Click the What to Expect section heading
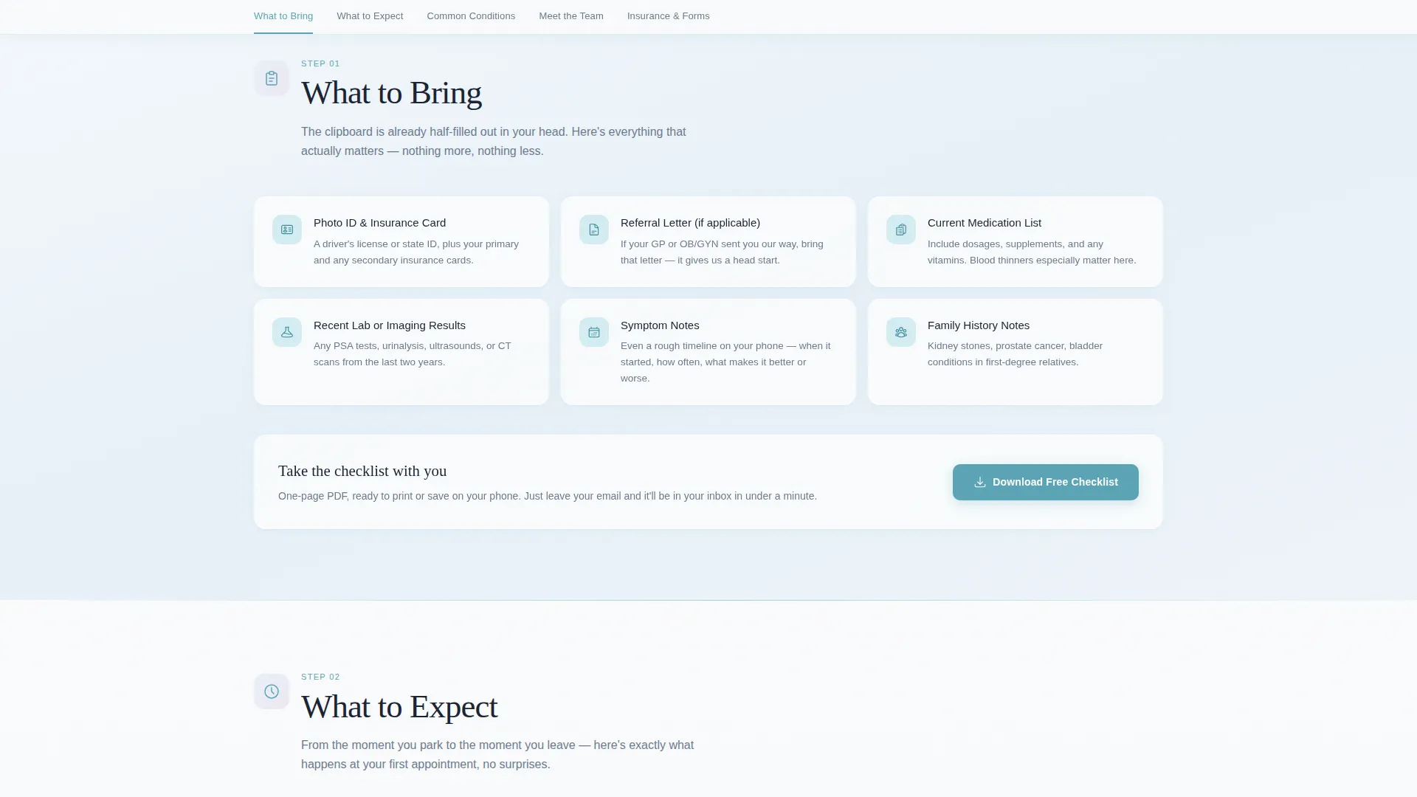The height and width of the screenshot is (797, 1417). tap(399, 707)
